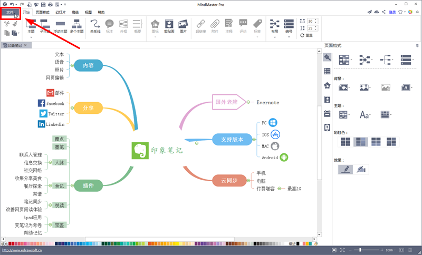Click the fullscreen icon in status bar
Image resolution: width=422 pixels, height=255 pixels.
342,250
